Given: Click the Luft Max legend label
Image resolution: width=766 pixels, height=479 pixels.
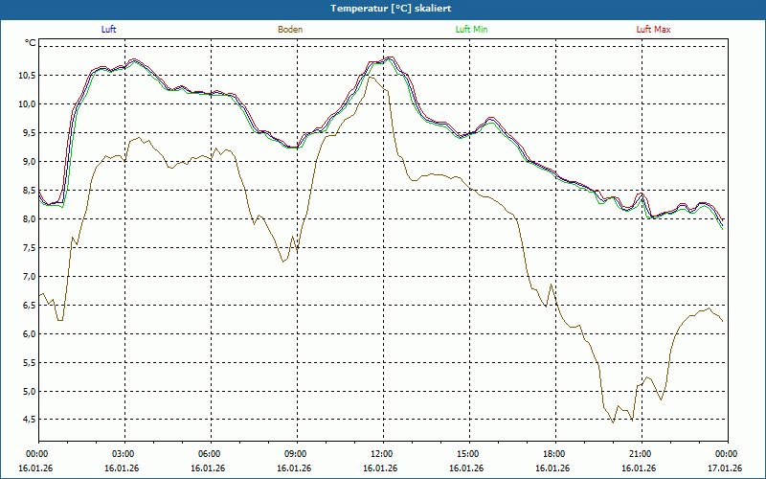Looking at the screenshot, I should [x=653, y=30].
